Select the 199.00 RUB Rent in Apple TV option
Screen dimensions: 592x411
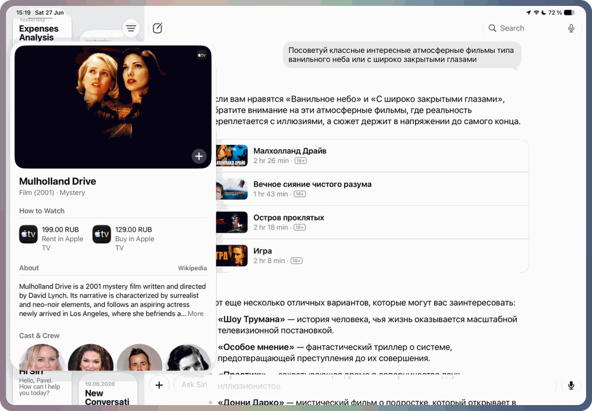click(x=53, y=238)
